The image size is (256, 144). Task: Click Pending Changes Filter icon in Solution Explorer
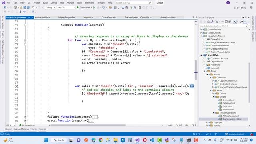tap(217, 22)
